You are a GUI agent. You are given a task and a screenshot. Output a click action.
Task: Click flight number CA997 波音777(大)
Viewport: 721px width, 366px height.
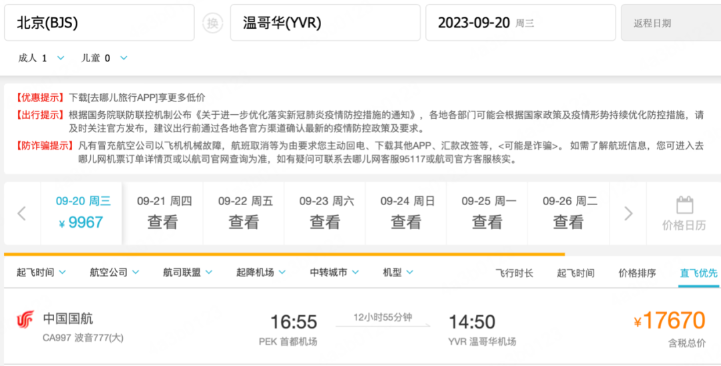coord(83,338)
